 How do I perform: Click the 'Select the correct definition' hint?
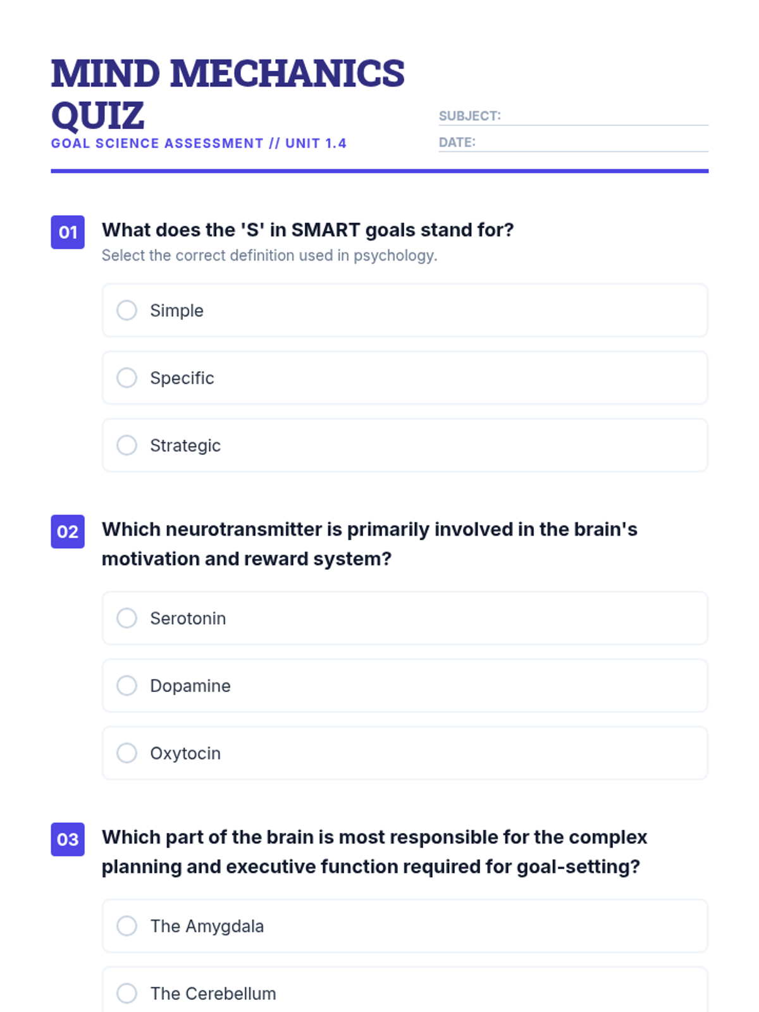coord(269,256)
